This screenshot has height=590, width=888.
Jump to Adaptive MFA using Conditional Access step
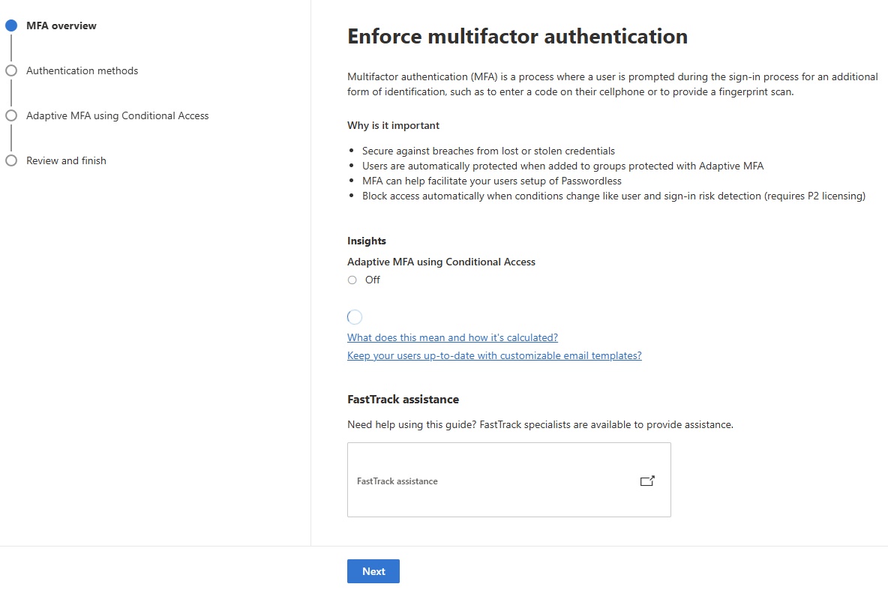tap(118, 115)
